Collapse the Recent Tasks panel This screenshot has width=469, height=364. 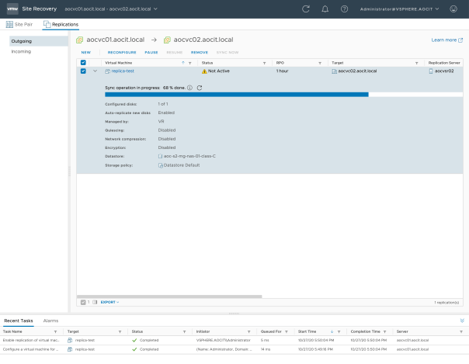pos(462,321)
